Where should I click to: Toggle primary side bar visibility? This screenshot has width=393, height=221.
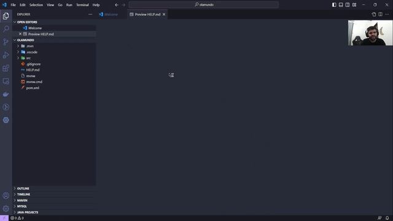point(334,5)
